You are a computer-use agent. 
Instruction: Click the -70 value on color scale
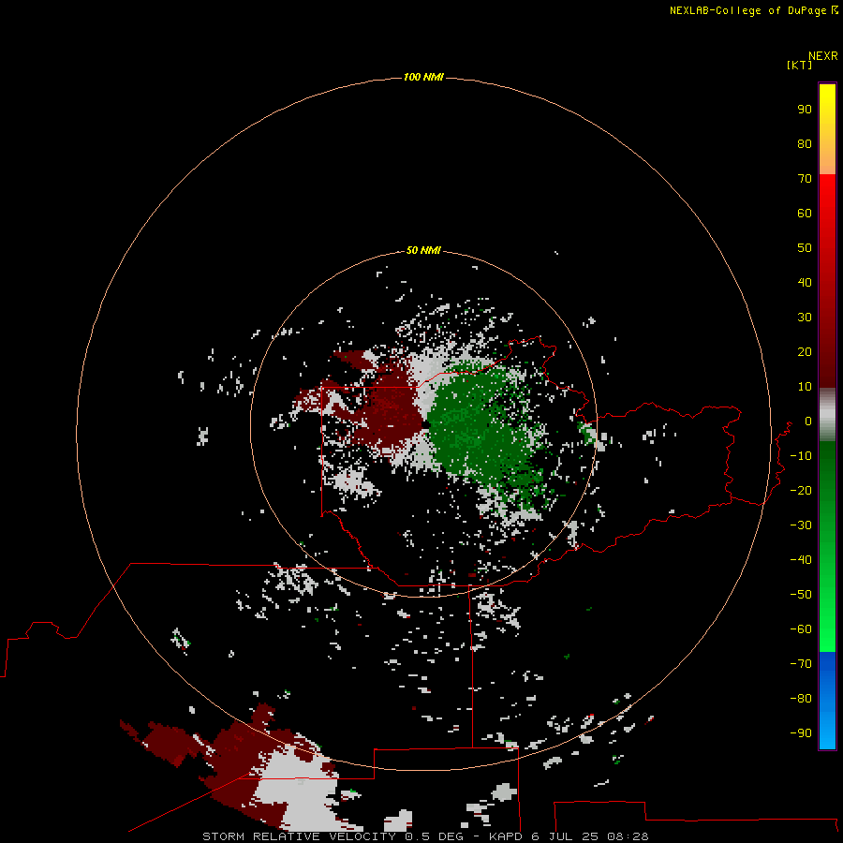[x=801, y=664]
